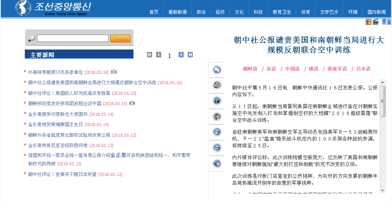Open headline 朴奉珠考察顺川市多家单位
This screenshot has width=392, height=203.
(56, 72)
